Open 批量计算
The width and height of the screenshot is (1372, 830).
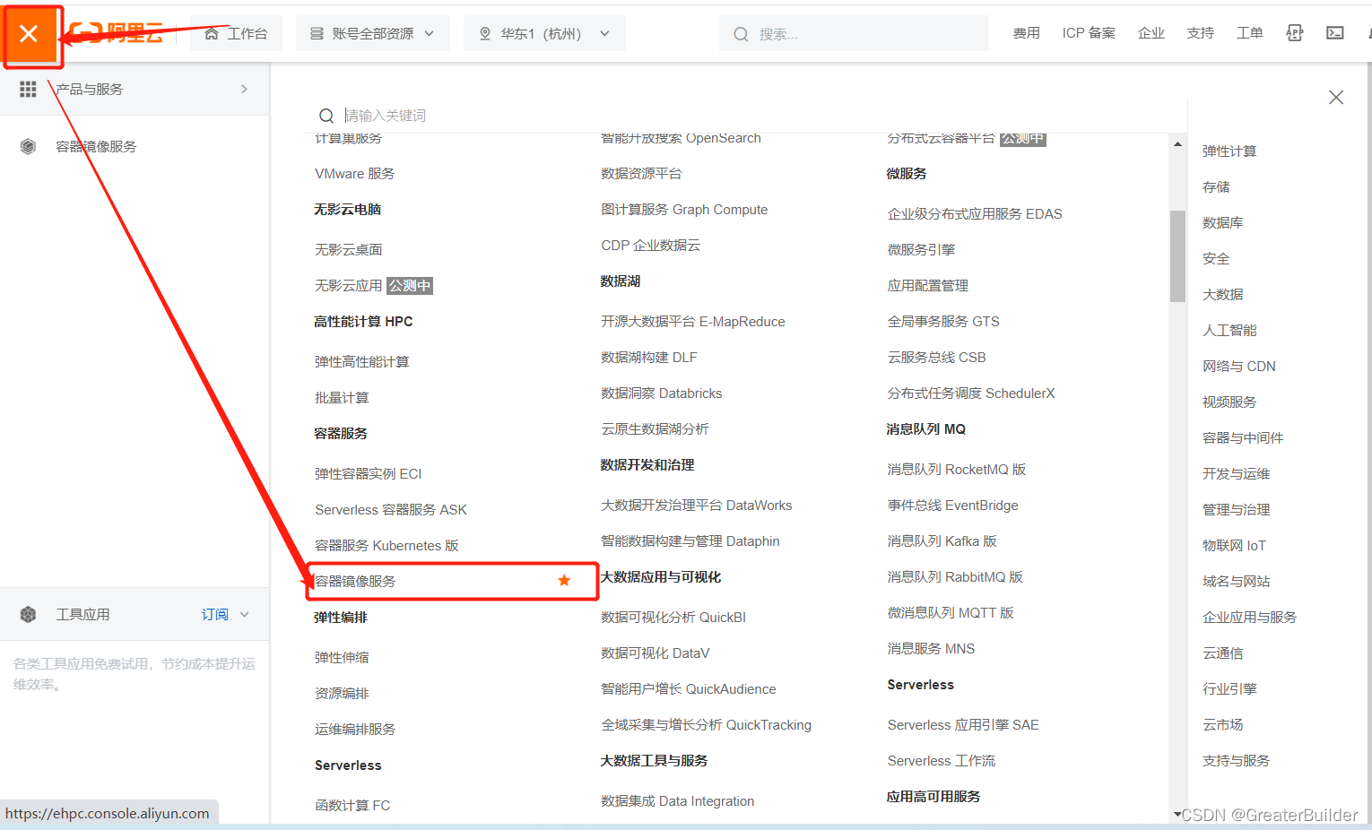coord(342,397)
